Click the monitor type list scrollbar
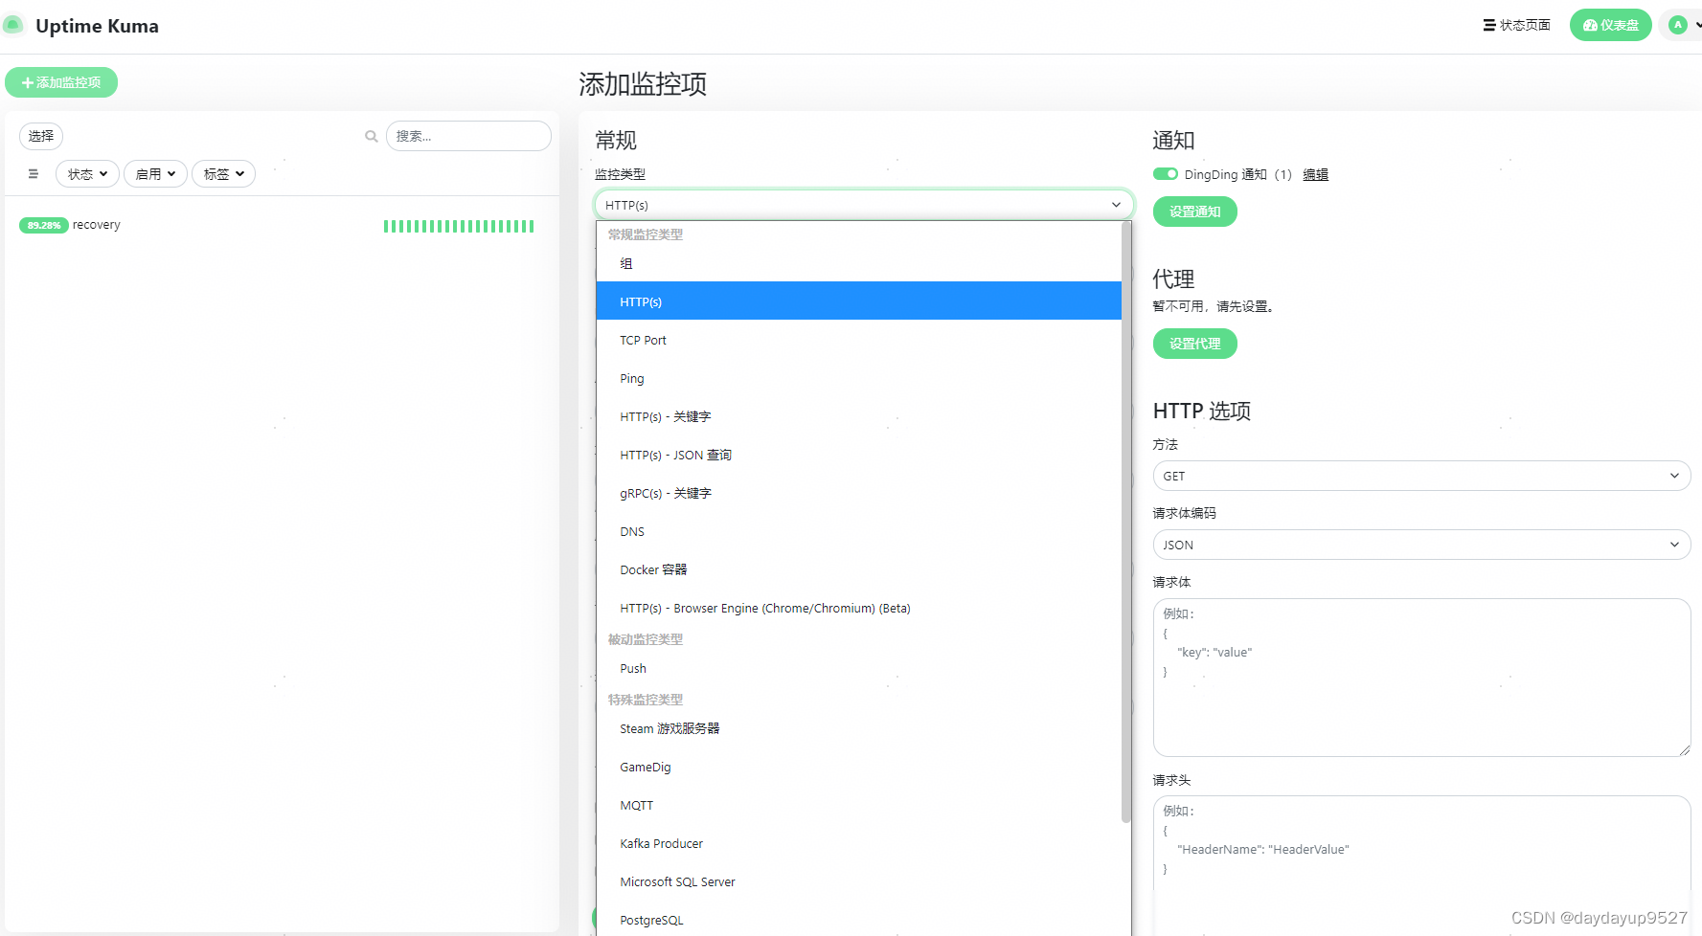 tap(1126, 522)
